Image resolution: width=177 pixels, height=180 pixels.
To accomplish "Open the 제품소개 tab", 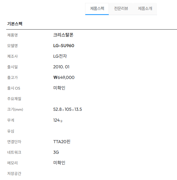I will tap(145, 9).
